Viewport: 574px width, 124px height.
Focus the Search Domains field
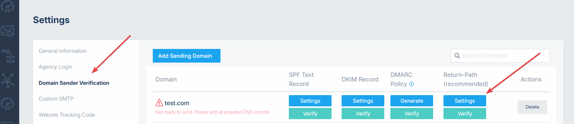pos(500,56)
